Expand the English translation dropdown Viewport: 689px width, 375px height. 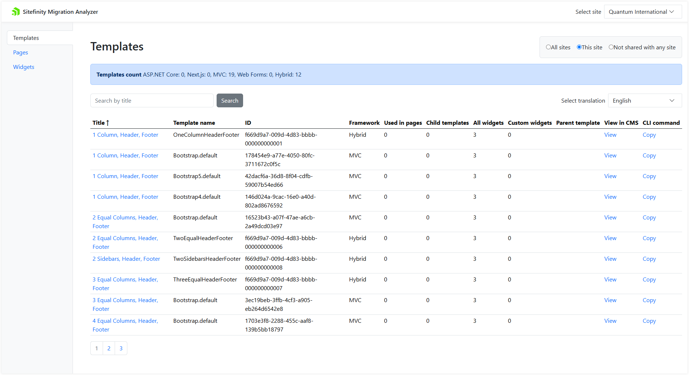pos(644,101)
